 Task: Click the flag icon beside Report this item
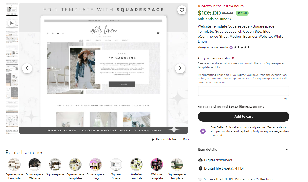[153, 140]
